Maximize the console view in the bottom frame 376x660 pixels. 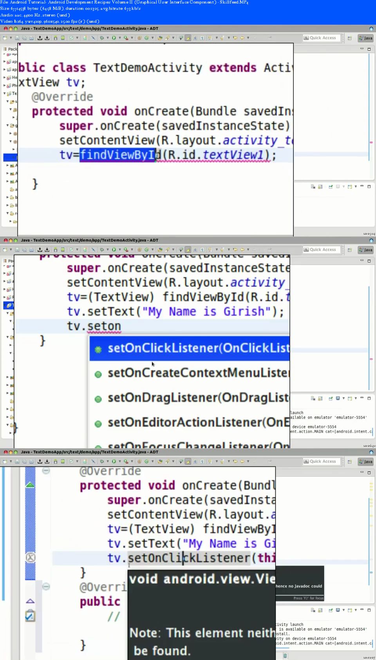click(x=369, y=610)
